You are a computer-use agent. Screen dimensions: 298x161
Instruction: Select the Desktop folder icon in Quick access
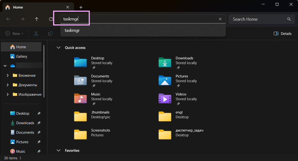80,62
